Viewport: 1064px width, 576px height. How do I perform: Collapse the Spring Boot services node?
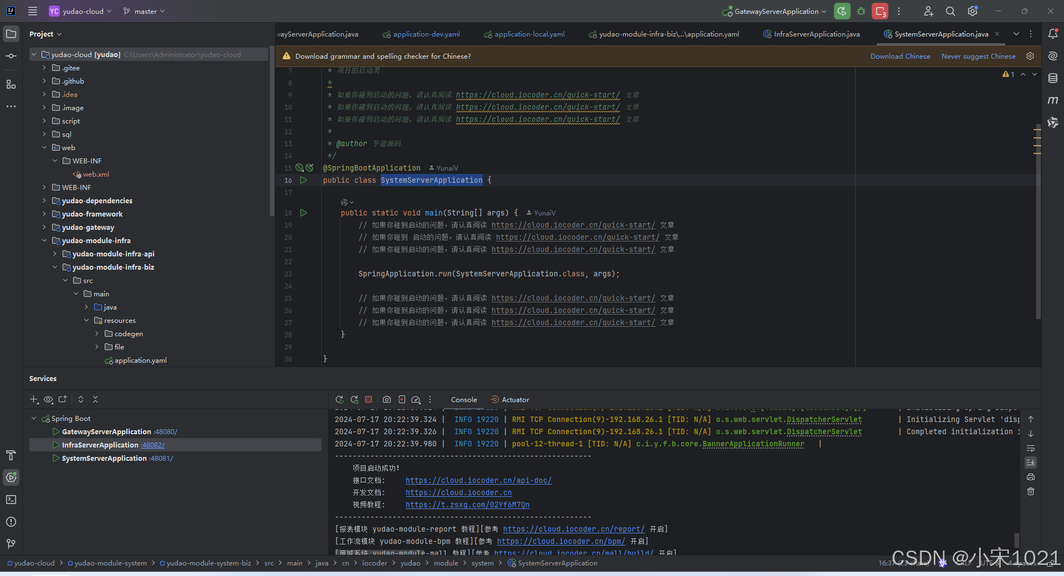[x=34, y=419]
